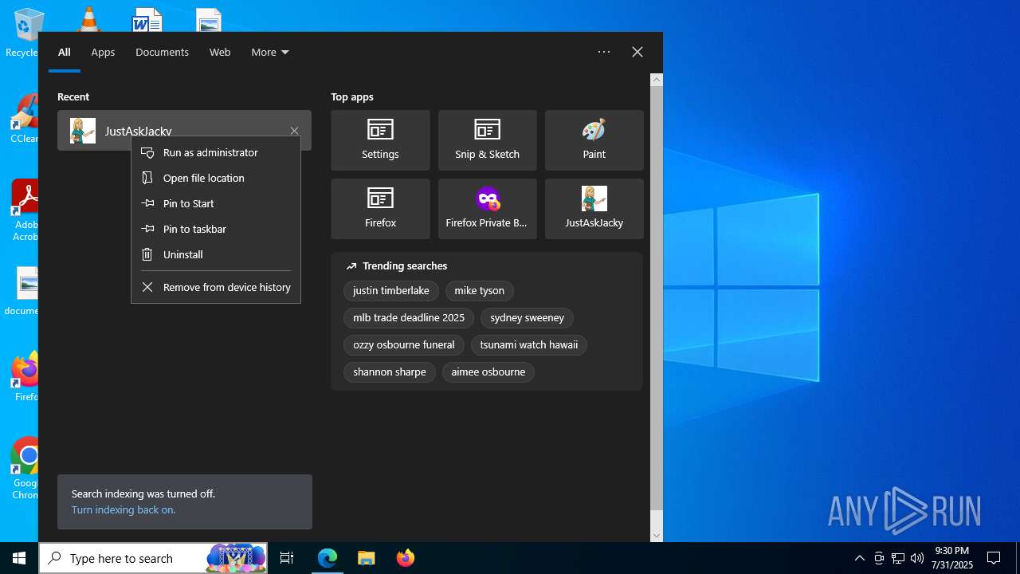Open the network tray icon

[898, 558]
